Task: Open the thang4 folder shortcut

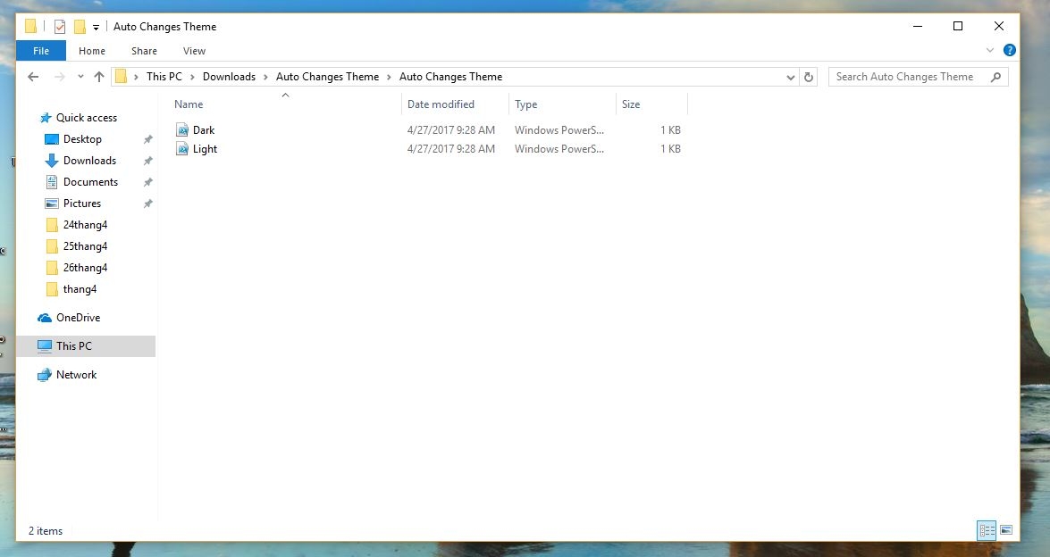Action: pyautogui.click(x=80, y=289)
